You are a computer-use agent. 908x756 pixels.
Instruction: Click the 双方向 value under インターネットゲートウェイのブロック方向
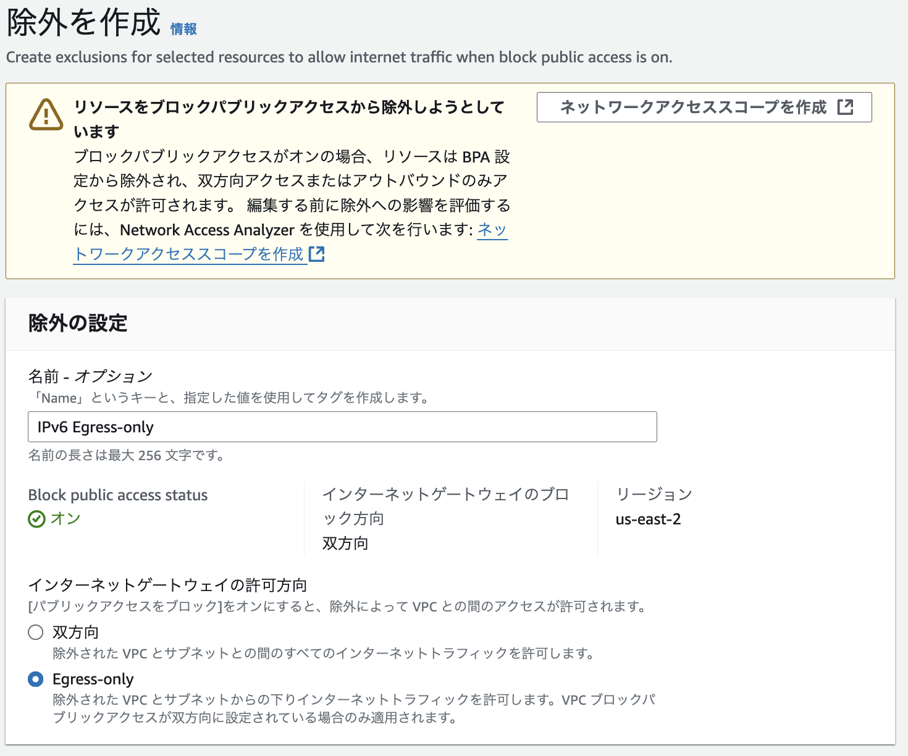[x=344, y=544]
